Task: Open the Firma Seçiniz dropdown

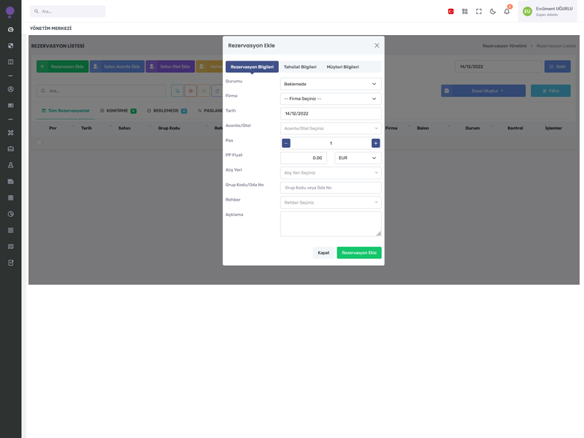Action: click(331, 99)
